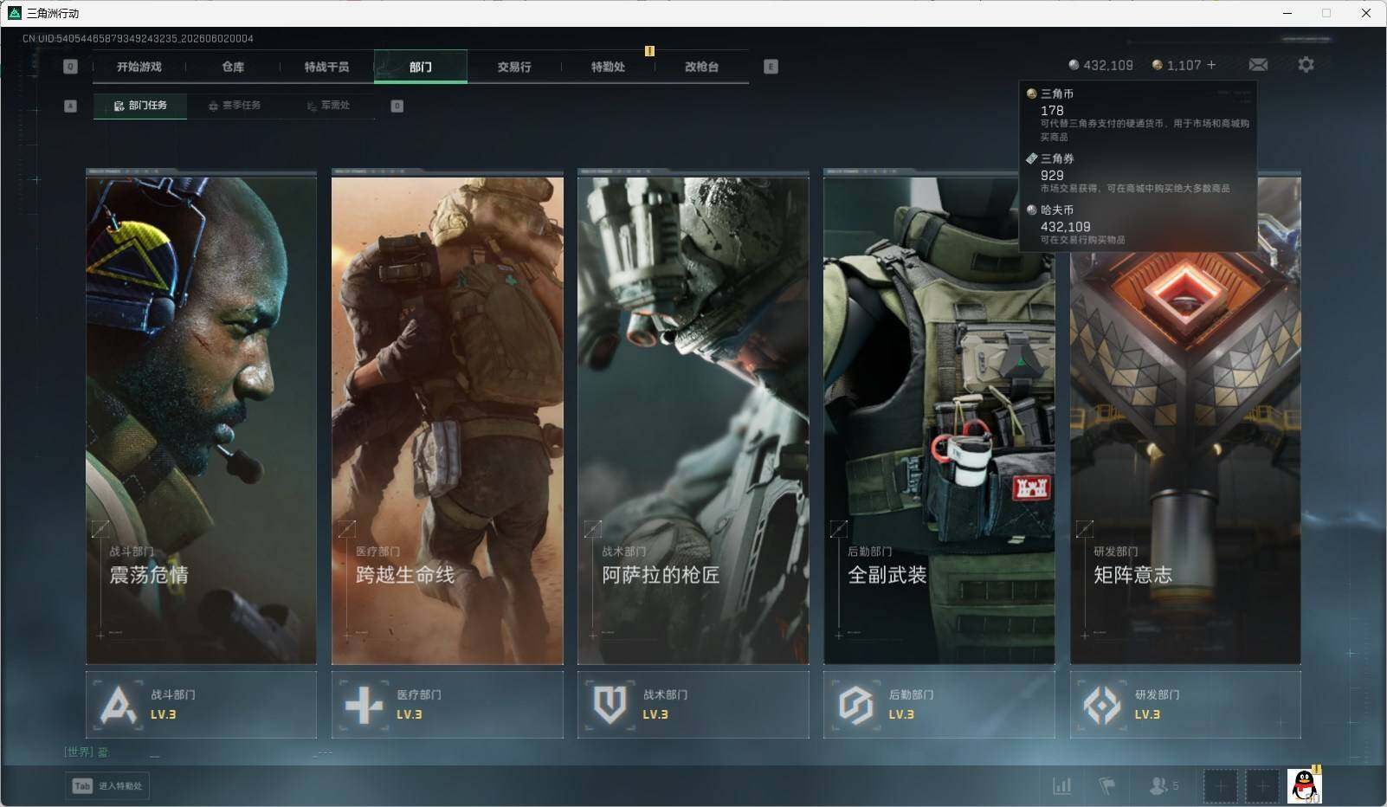Select the 部门 tab
1387x807 pixels.
(x=421, y=67)
